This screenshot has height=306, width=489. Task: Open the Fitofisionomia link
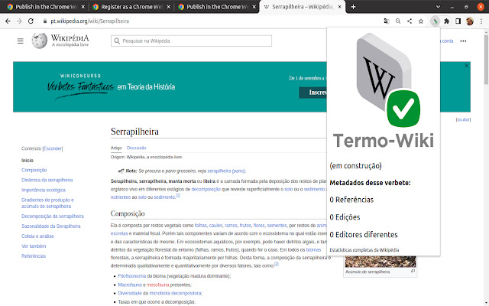(132, 276)
